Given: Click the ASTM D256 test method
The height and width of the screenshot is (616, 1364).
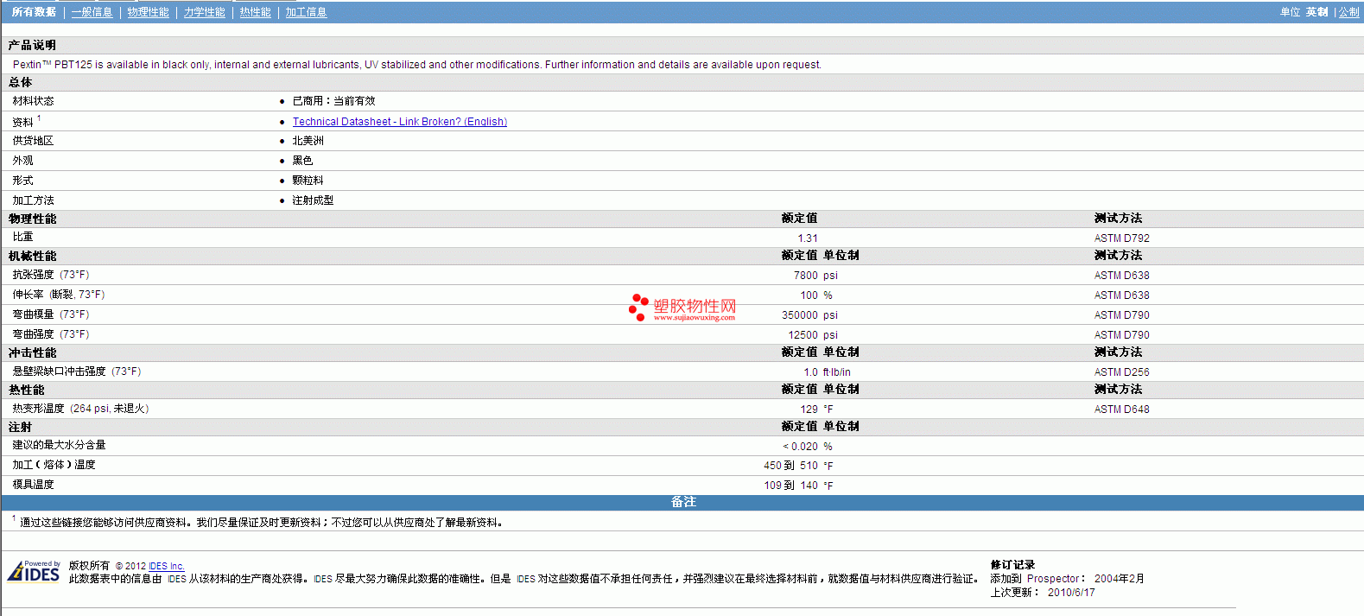Looking at the screenshot, I should pyautogui.click(x=1121, y=372).
